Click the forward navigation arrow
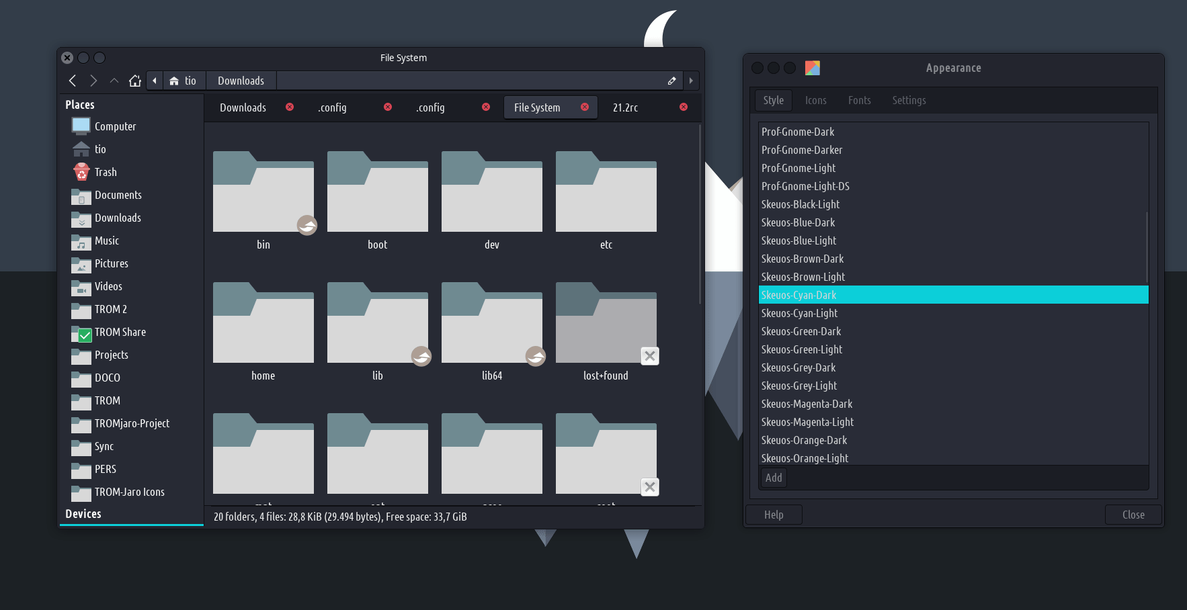 (93, 81)
